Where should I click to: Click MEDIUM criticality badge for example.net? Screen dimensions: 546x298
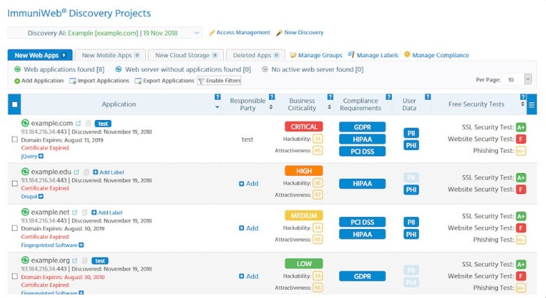pyautogui.click(x=304, y=216)
